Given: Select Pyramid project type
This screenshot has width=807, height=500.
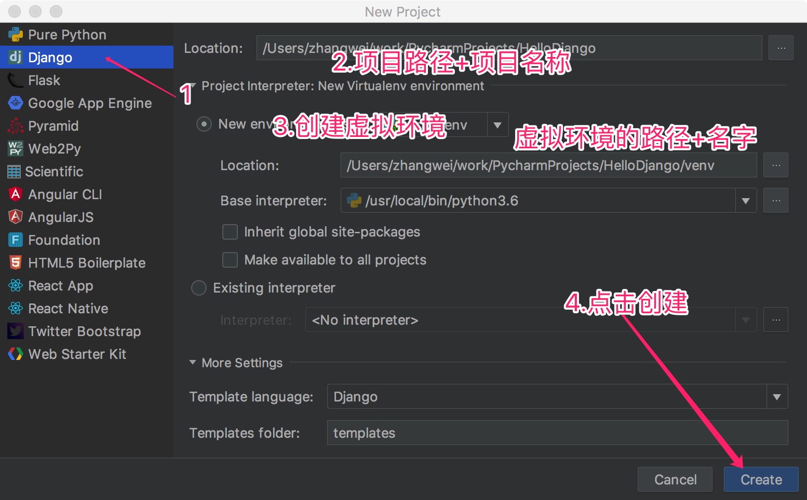Looking at the screenshot, I should tap(87, 126).
